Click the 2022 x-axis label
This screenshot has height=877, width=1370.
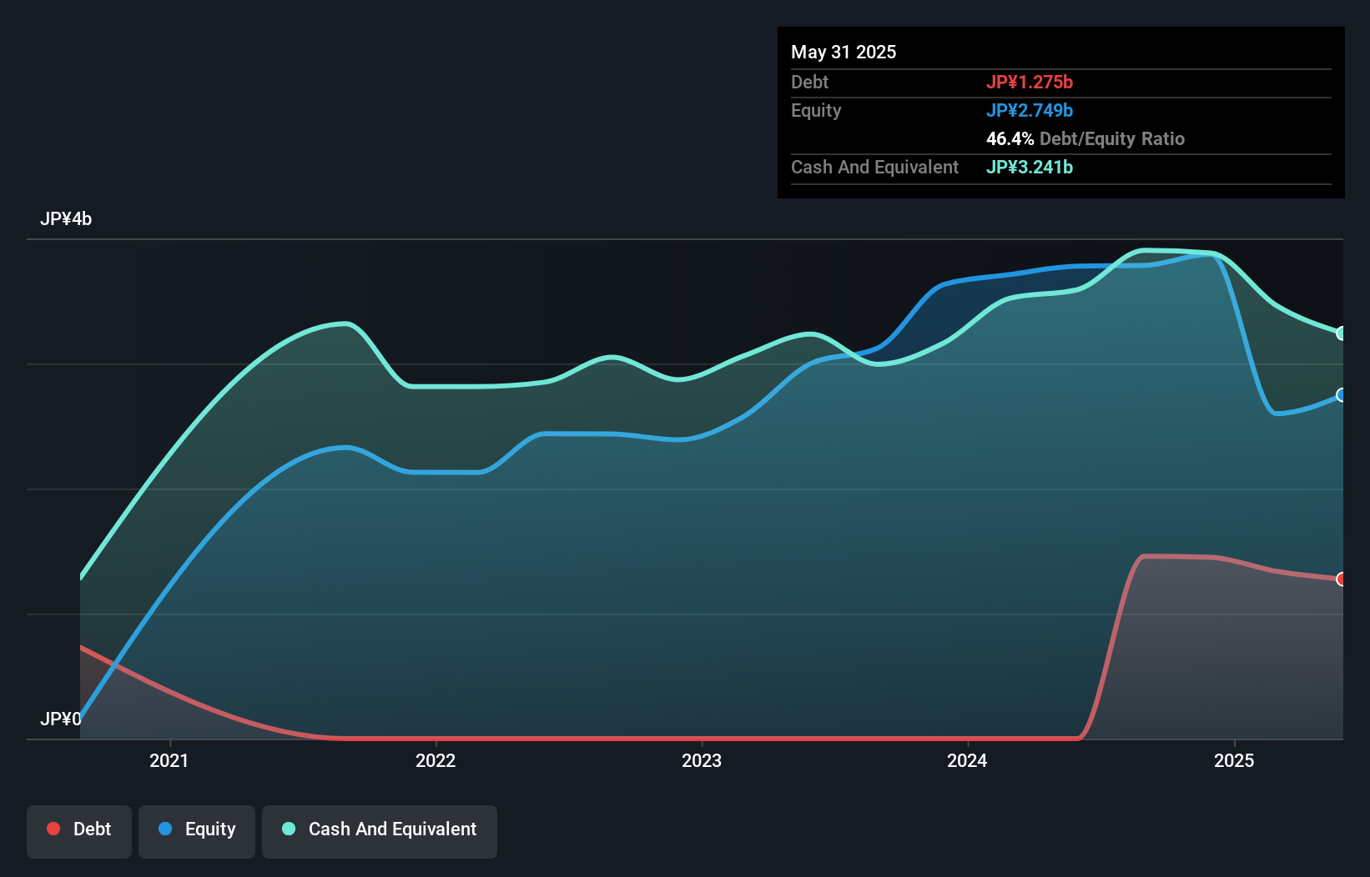pos(436,760)
